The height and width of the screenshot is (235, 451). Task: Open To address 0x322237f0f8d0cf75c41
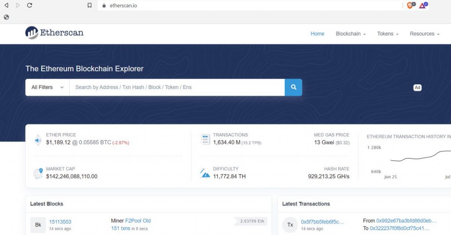(x=399, y=228)
